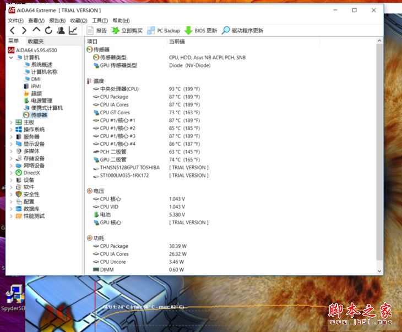Open the 收藏(O) menu
Viewport: 402px width, 332px height.
79,20
